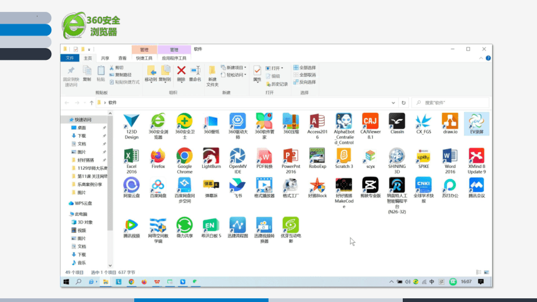The image size is (537, 302).
Task: Open the 轻松访问 dropdown
Action: point(234,75)
